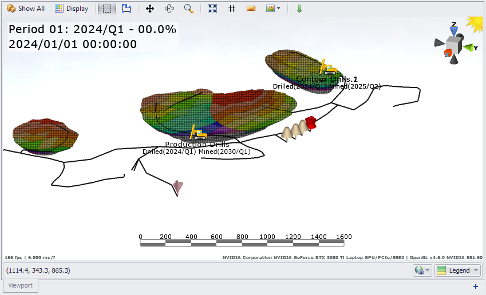Click the green down arrow icon
The height and width of the screenshot is (295, 486).
(x=299, y=9)
